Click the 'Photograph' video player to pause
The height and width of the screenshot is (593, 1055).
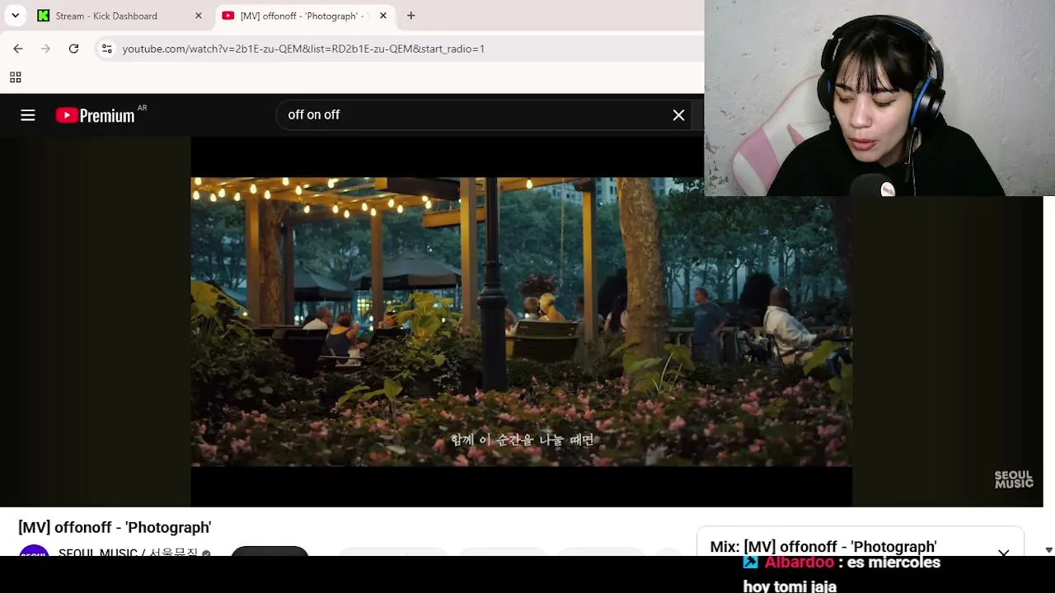coord(521,322)
